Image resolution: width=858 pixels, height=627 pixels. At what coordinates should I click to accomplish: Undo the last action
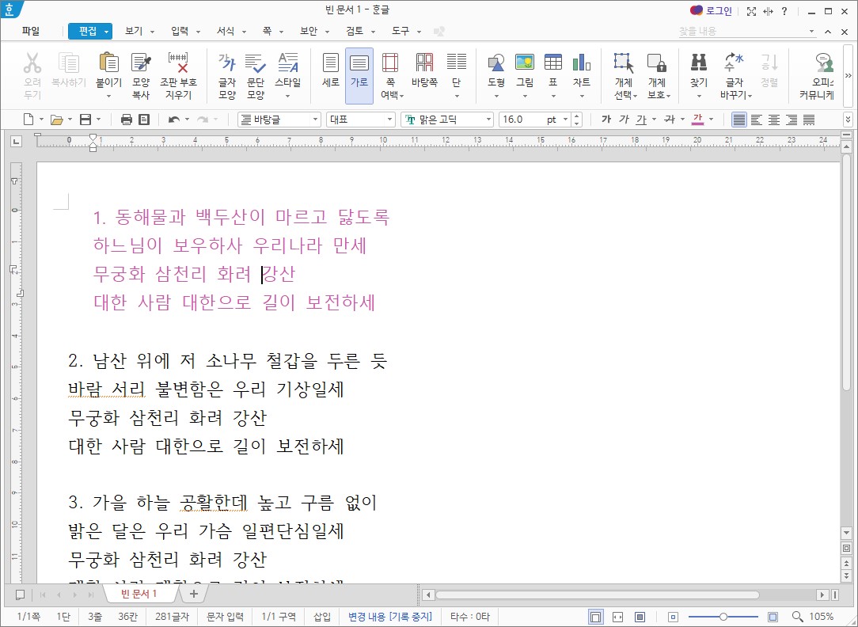click(x=174, y=120)
